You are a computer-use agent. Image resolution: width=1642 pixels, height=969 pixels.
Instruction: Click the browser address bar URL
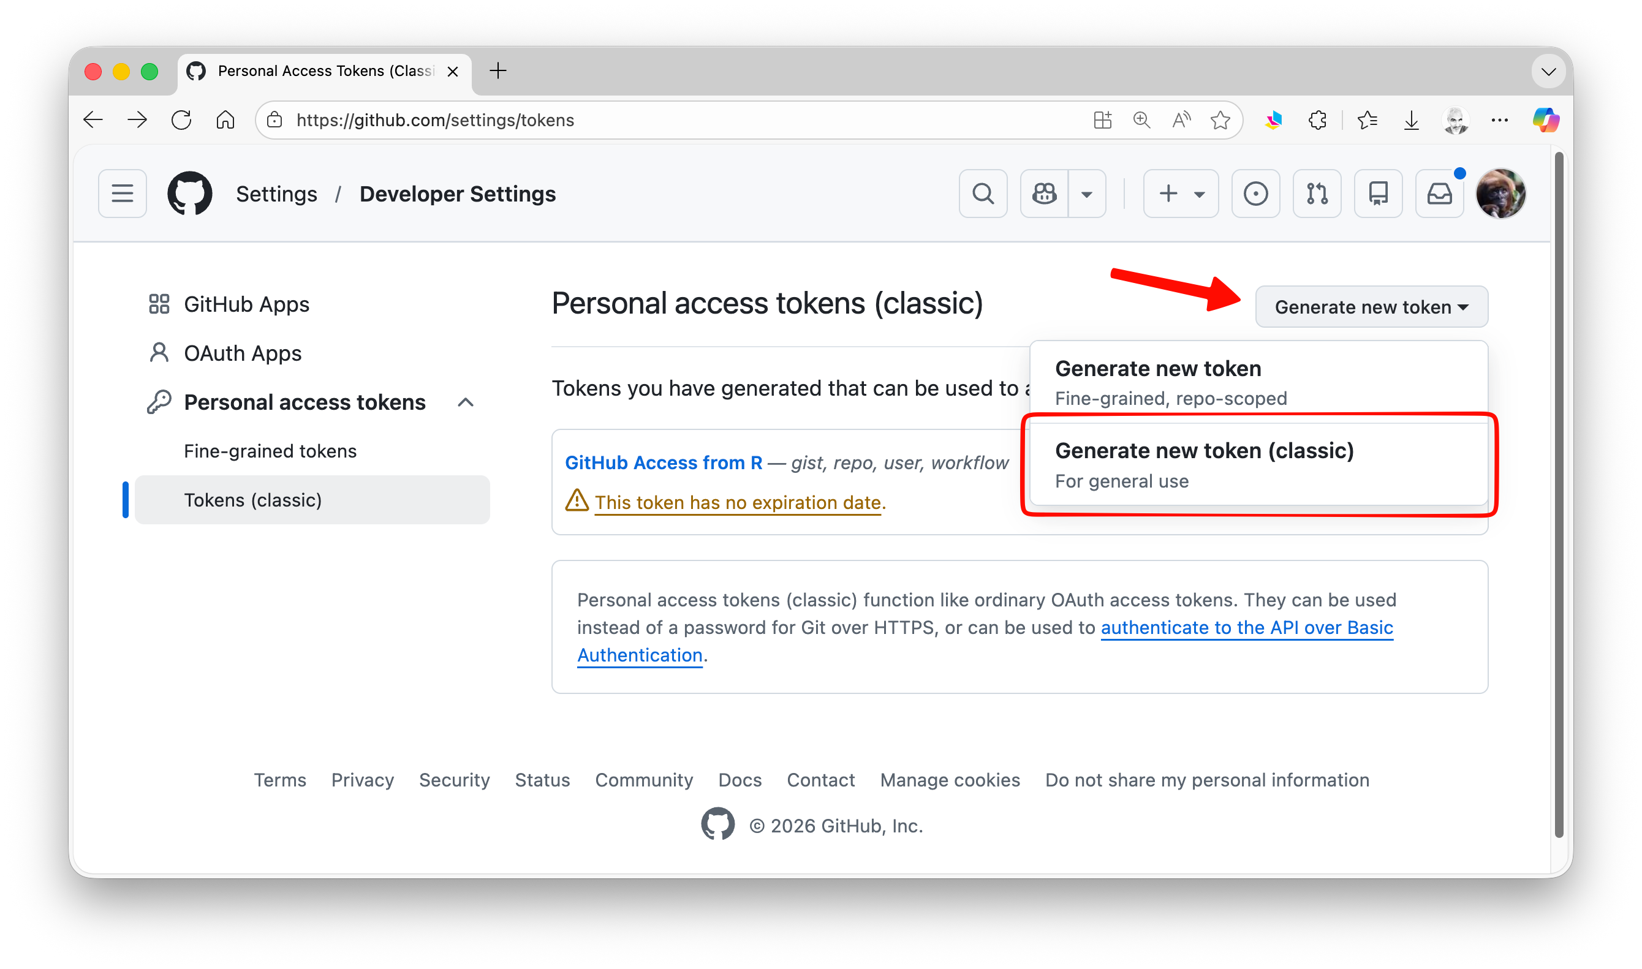click(435, 120)
